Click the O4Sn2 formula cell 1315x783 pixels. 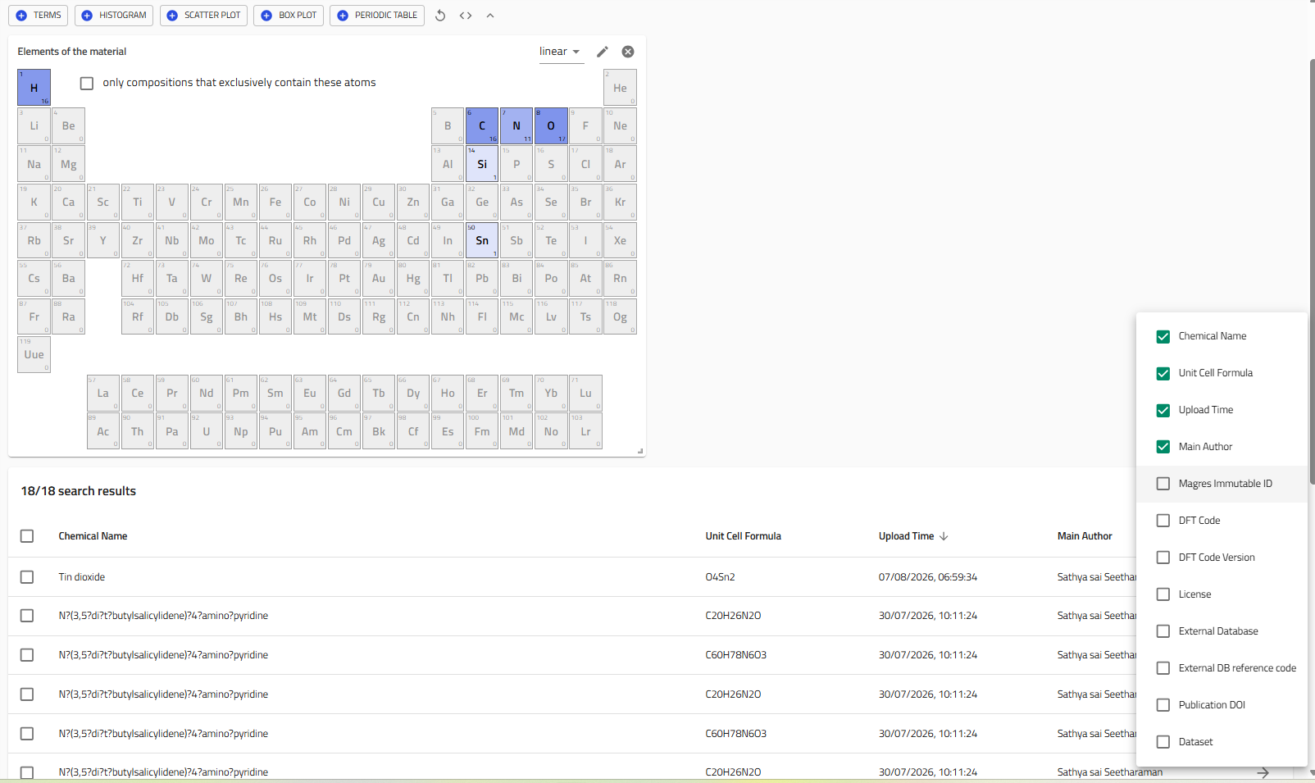tap(720, 577)
